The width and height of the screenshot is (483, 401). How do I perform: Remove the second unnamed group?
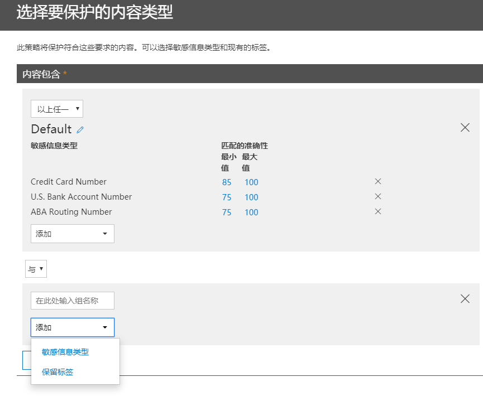coord(465,298)
